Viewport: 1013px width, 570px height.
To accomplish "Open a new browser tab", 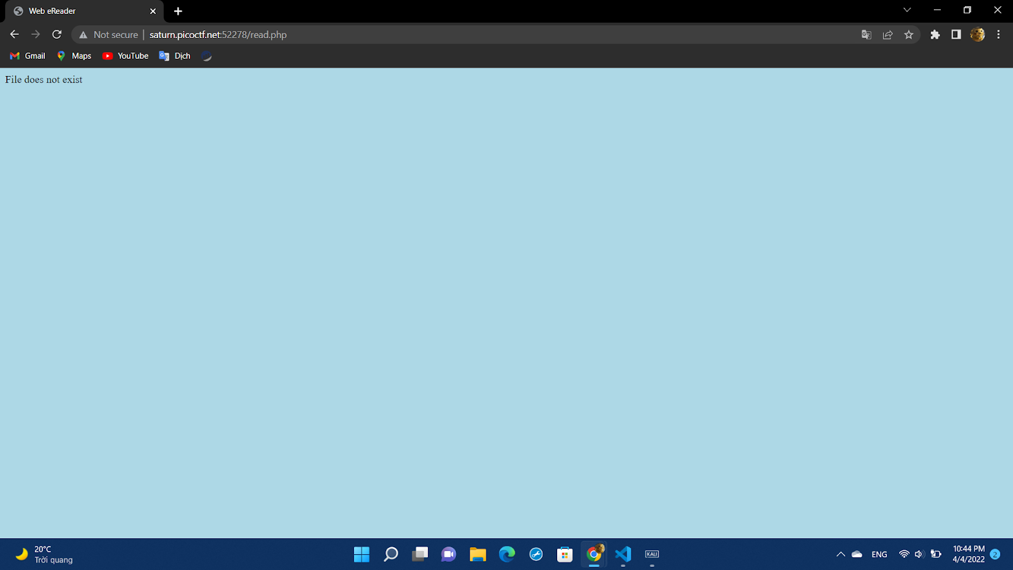I will 178,11.
